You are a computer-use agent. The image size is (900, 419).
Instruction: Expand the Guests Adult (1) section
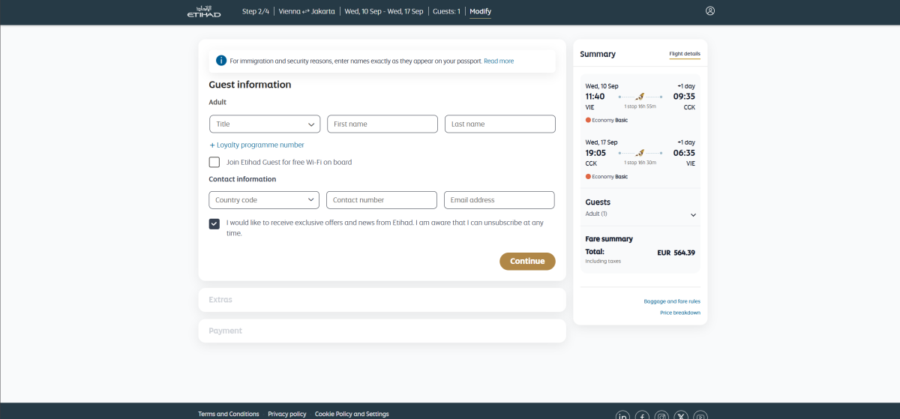tap(693, 215)
